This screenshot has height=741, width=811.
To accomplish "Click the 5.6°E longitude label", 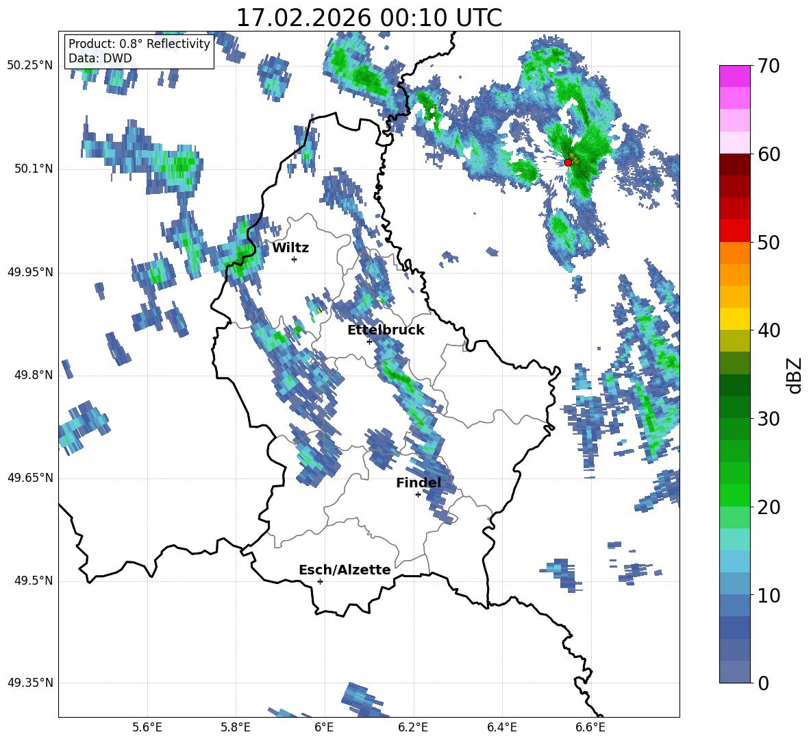I will (x=147, y=727).
